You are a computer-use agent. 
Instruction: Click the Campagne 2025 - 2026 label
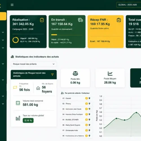[x=23, y=29]
